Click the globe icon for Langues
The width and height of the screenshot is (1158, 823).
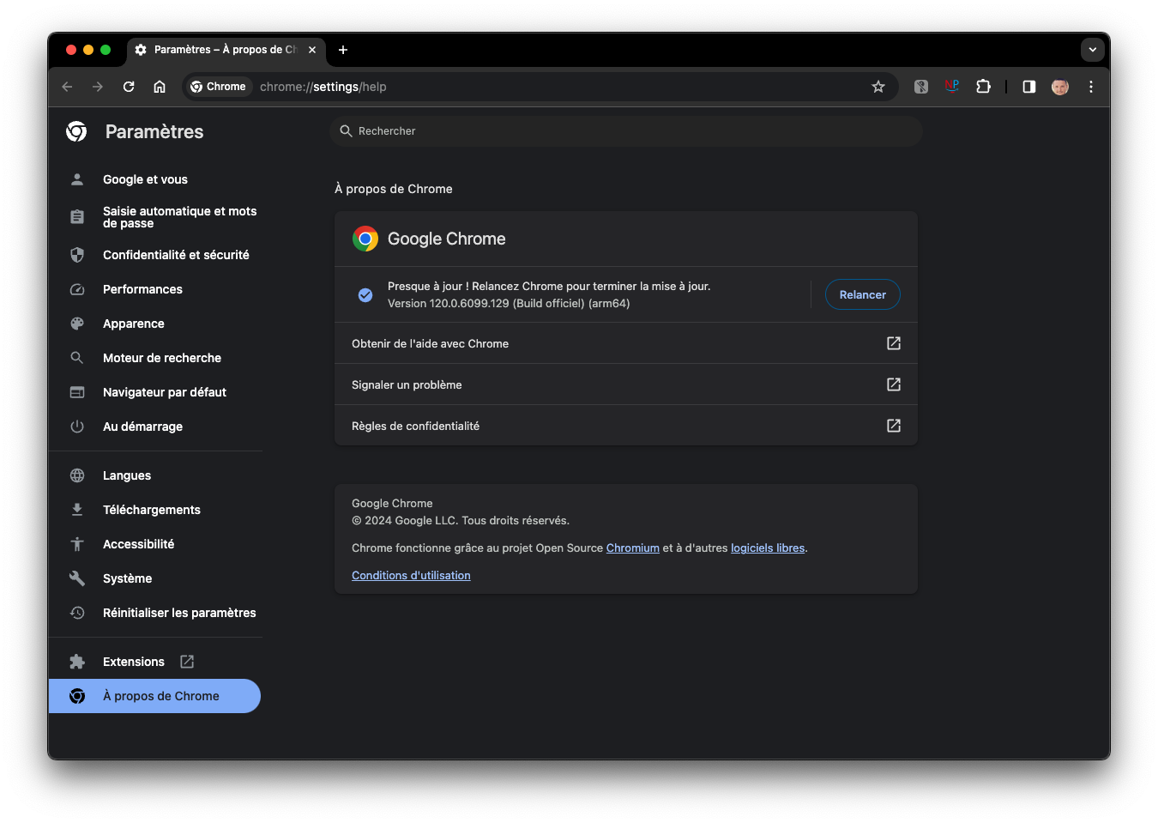click(x=77, y=475)
